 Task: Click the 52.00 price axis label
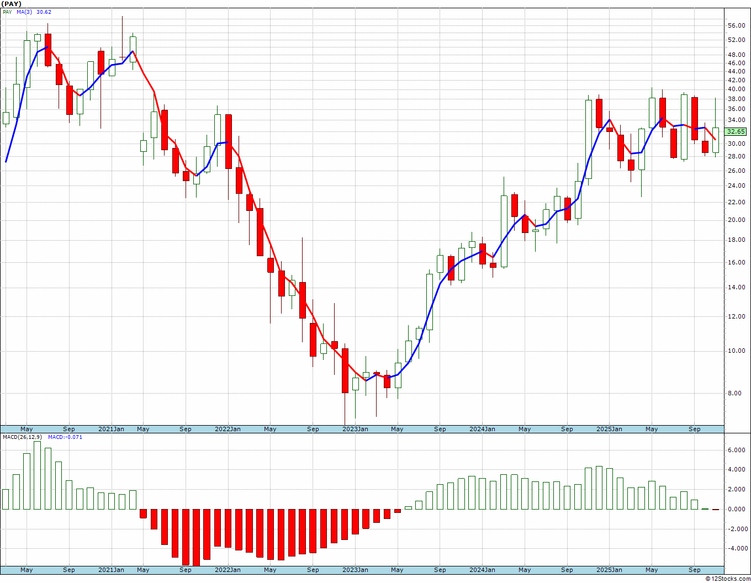click(x=737, y=40)
